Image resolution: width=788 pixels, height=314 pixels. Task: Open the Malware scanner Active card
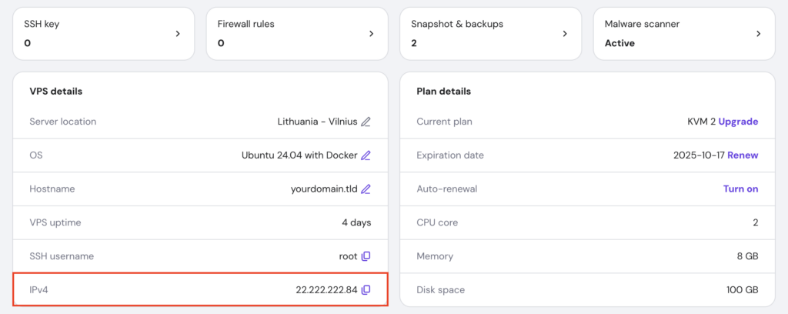[x=669, y=34]
